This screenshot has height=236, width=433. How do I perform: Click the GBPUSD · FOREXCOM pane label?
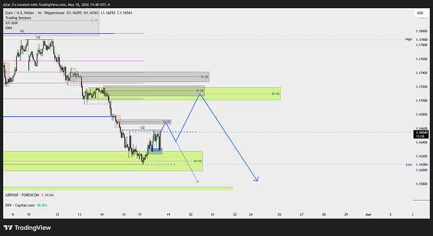pos(22,195)
